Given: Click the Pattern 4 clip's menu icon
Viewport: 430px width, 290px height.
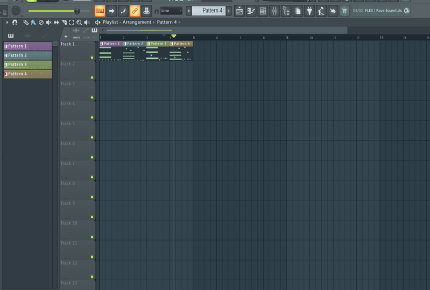Looking at the screenshot, I should (x=172, y=44).
